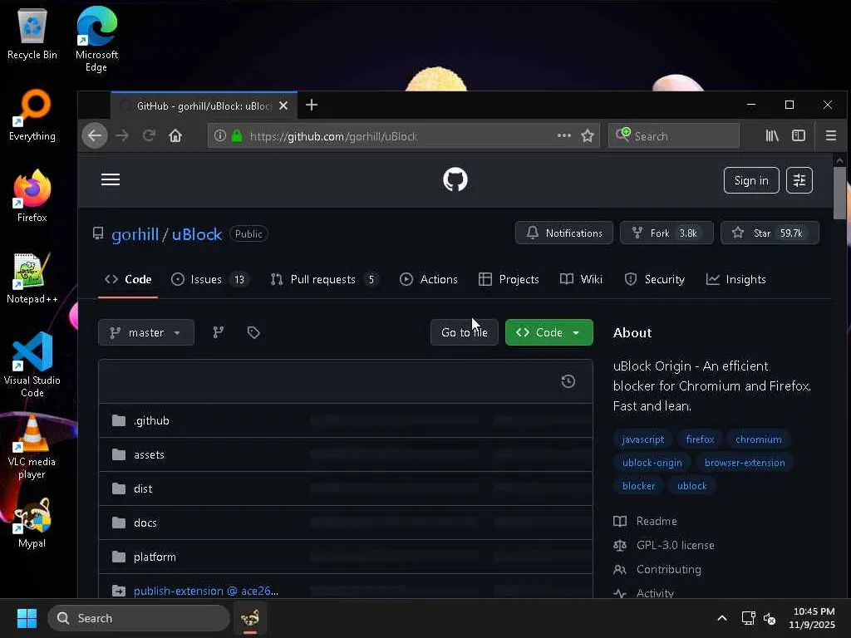Star the uBlock repository
Screen dimensions: 851x638
[770, 233]
